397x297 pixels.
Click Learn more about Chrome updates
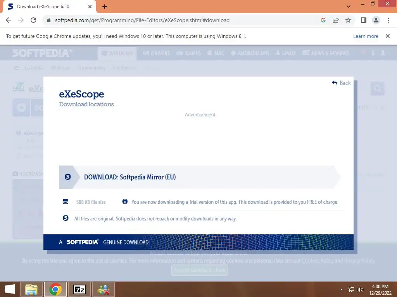[x=366, y=36]
